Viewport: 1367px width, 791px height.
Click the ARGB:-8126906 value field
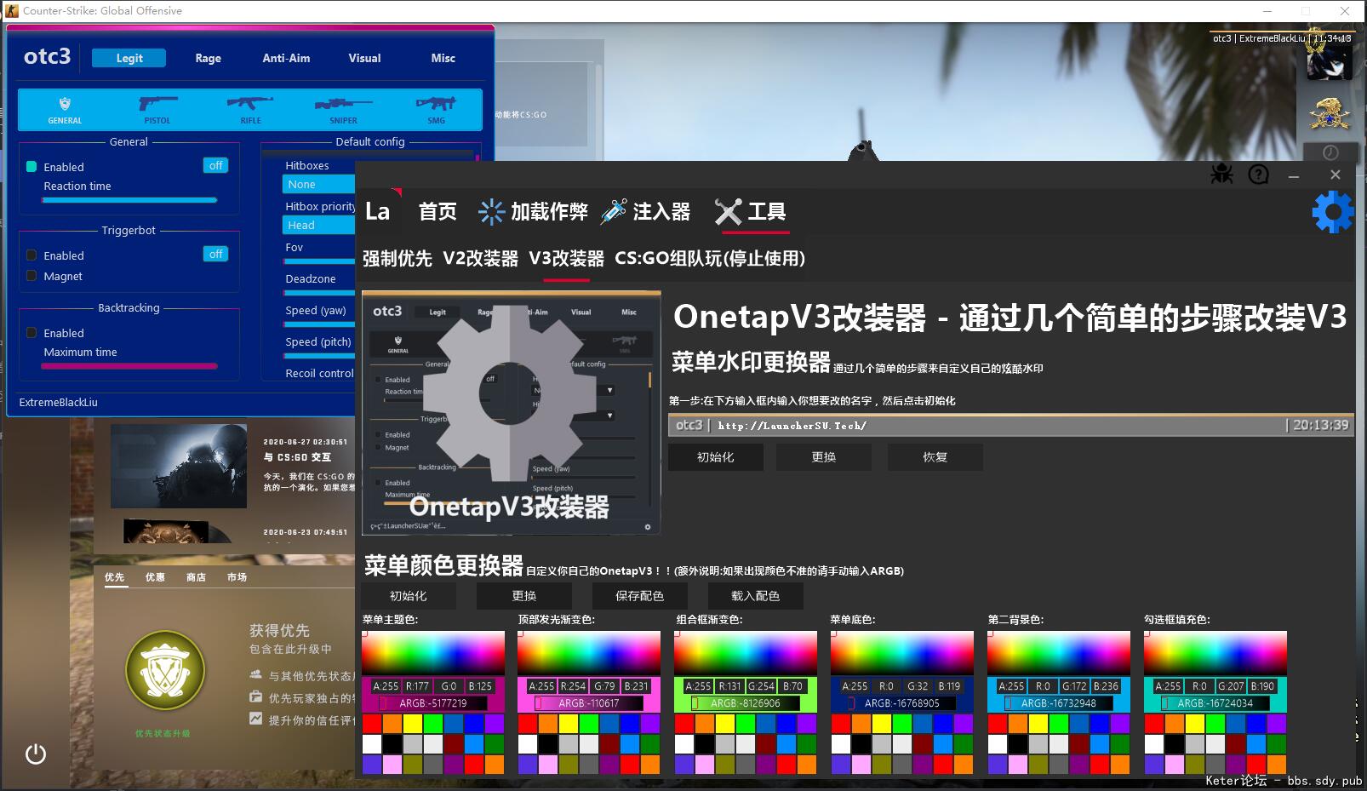pyautogui.click(x=746, y=703)
